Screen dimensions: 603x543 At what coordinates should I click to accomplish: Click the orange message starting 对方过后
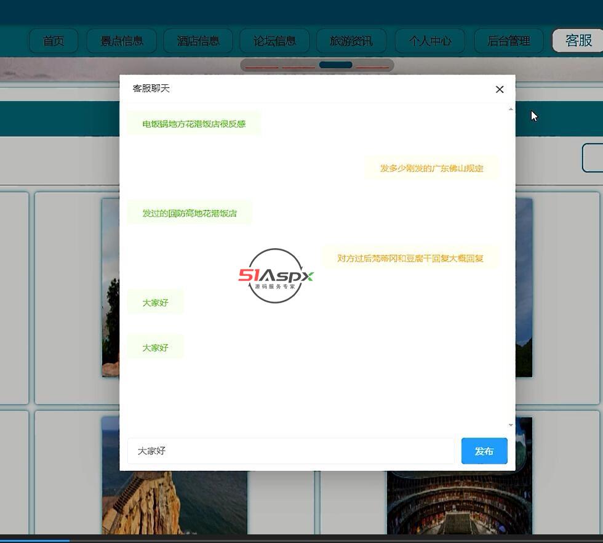click(x=410, y=258)
